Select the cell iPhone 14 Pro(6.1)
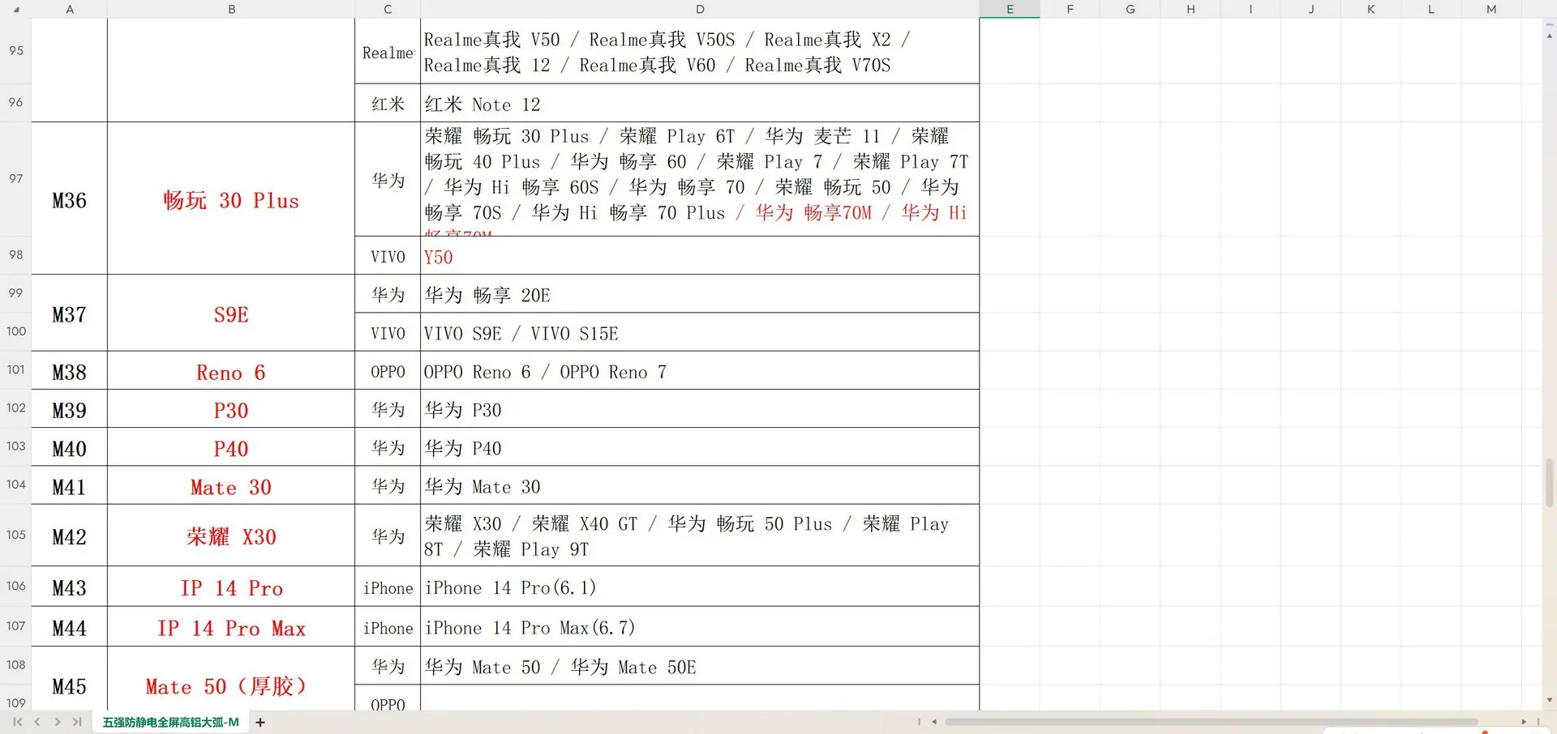Viewport: 1557px width, 734px height. (x=700, y=587)
